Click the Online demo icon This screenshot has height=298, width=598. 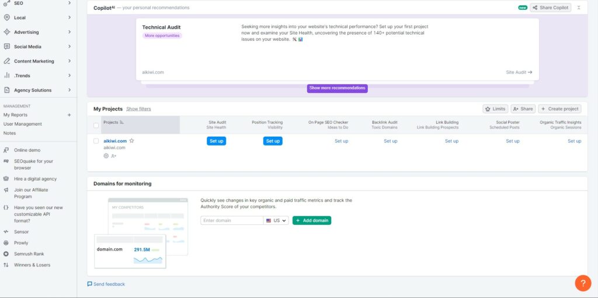tap(6, 150)
